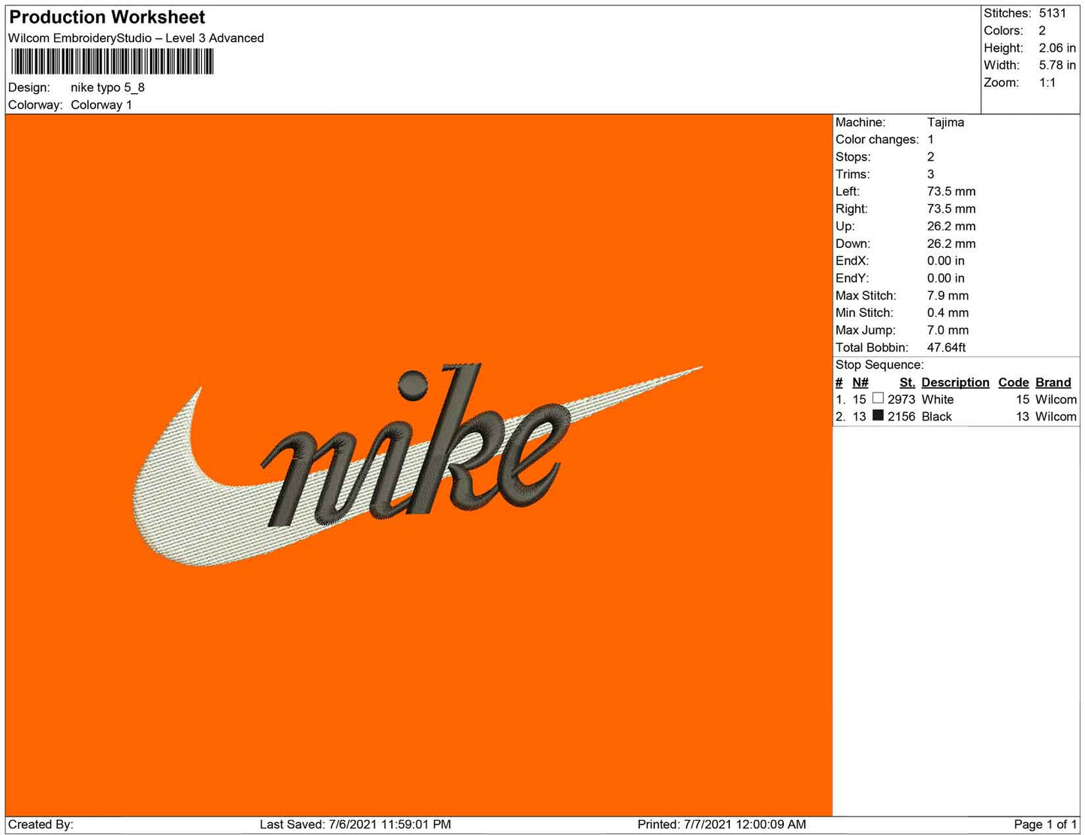Click the "White" description in stop 1
The image size is (1085, 835).
click(938, 399)
